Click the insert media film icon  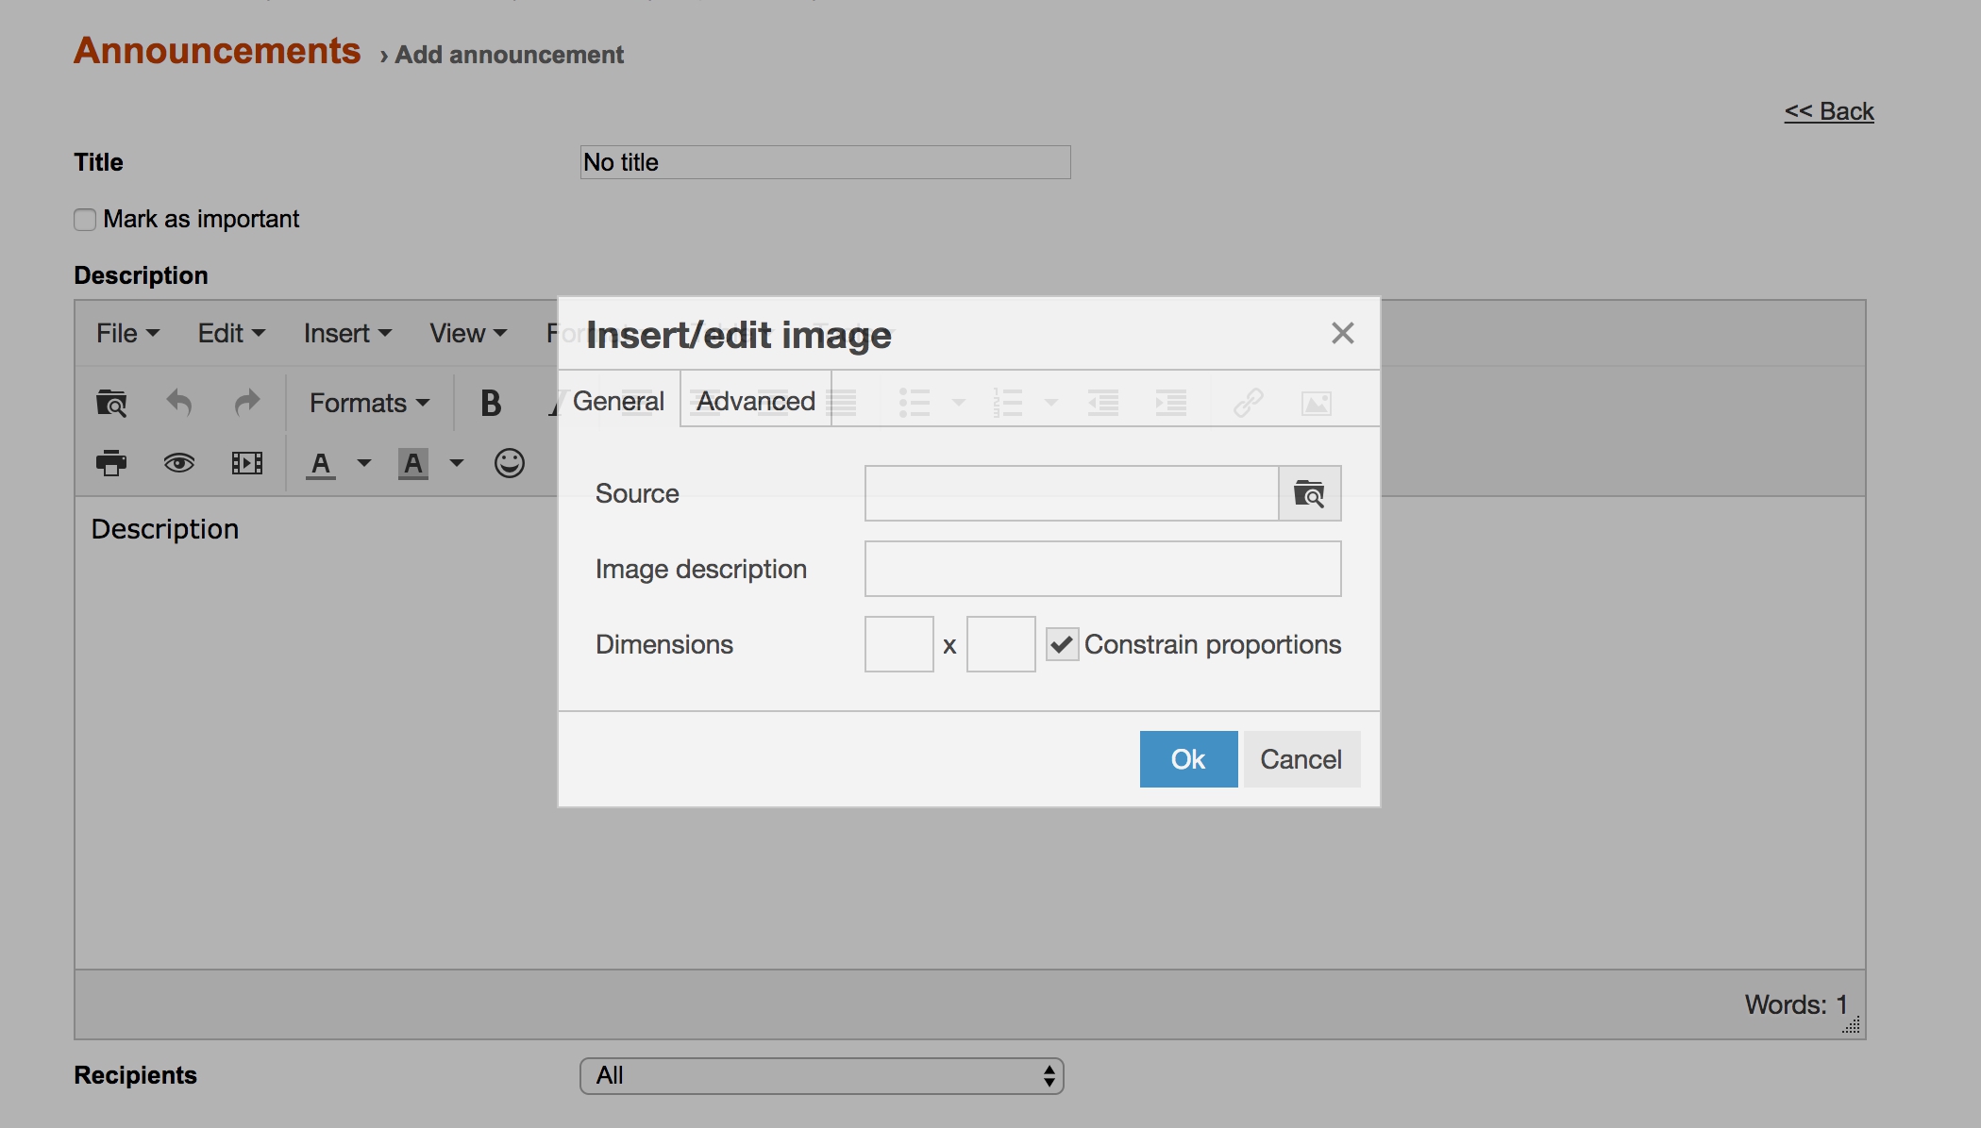246,463
